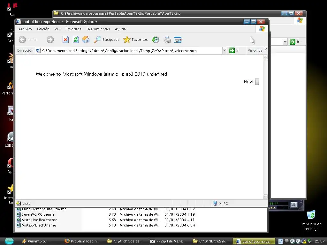This screenshot has height=245, width=327.
Task: Click the Back arrow in Xplorer toolbar
Action: coord(22,40)
